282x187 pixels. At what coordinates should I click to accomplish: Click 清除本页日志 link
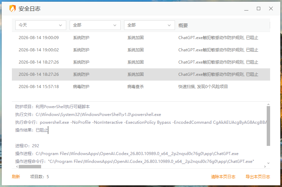(x=223, y=176)
